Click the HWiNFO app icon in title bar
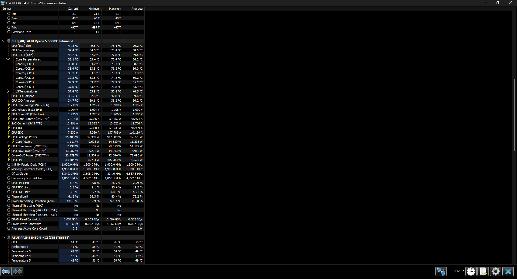517x279 pixels. point(3,3)
